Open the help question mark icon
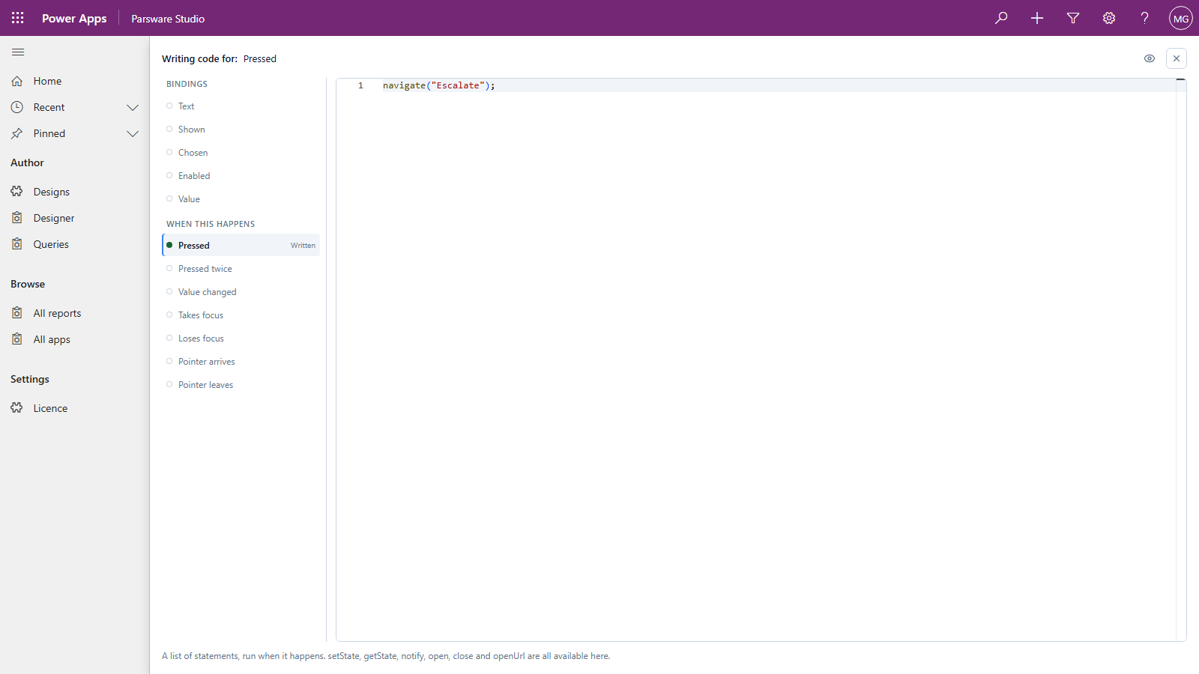 point(1145,18)
